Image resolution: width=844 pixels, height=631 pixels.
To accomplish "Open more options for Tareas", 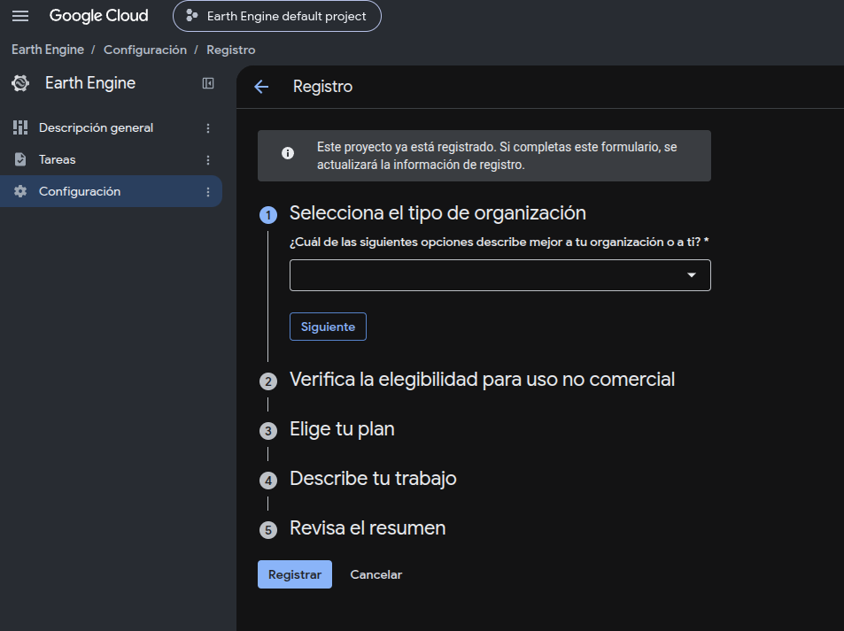I will pos(208,160).
